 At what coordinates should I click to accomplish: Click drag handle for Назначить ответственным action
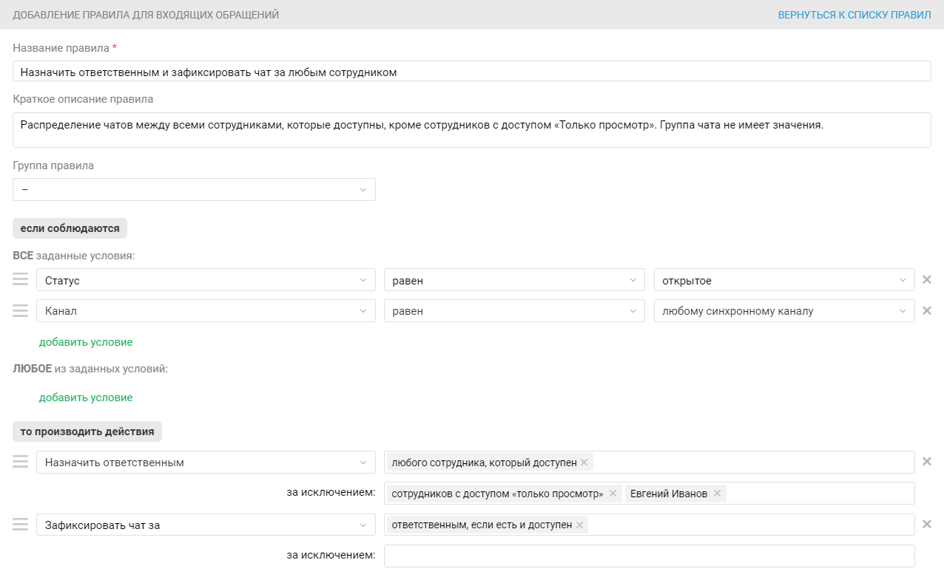point(21,462)
